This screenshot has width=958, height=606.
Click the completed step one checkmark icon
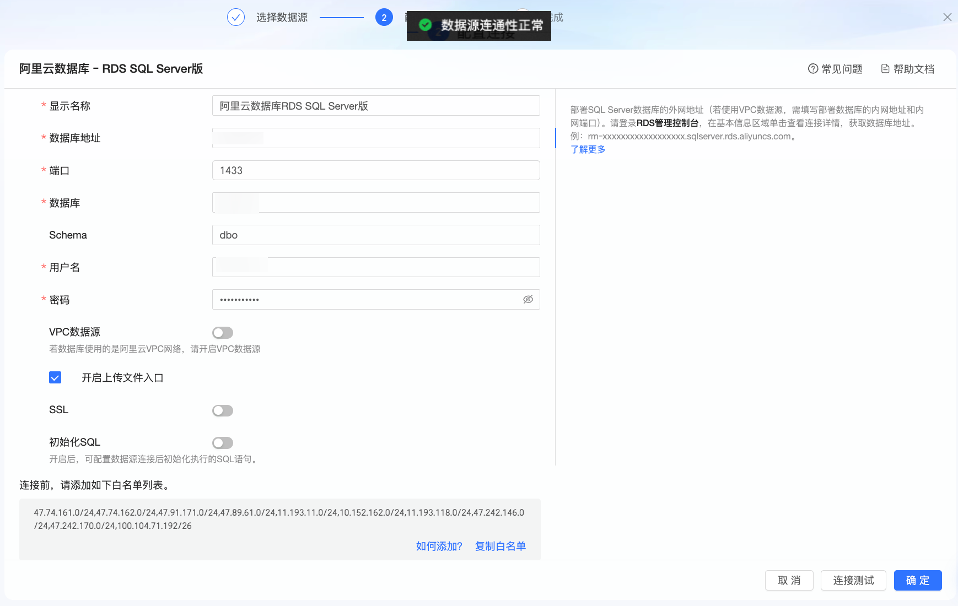coord(236,18)
